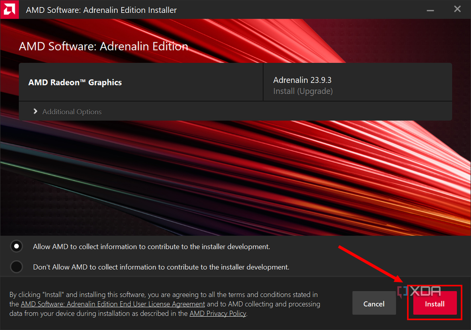Collapse the AMD Radeon Graphics product entry
This screenshot has width=471, height=330.
141,82
